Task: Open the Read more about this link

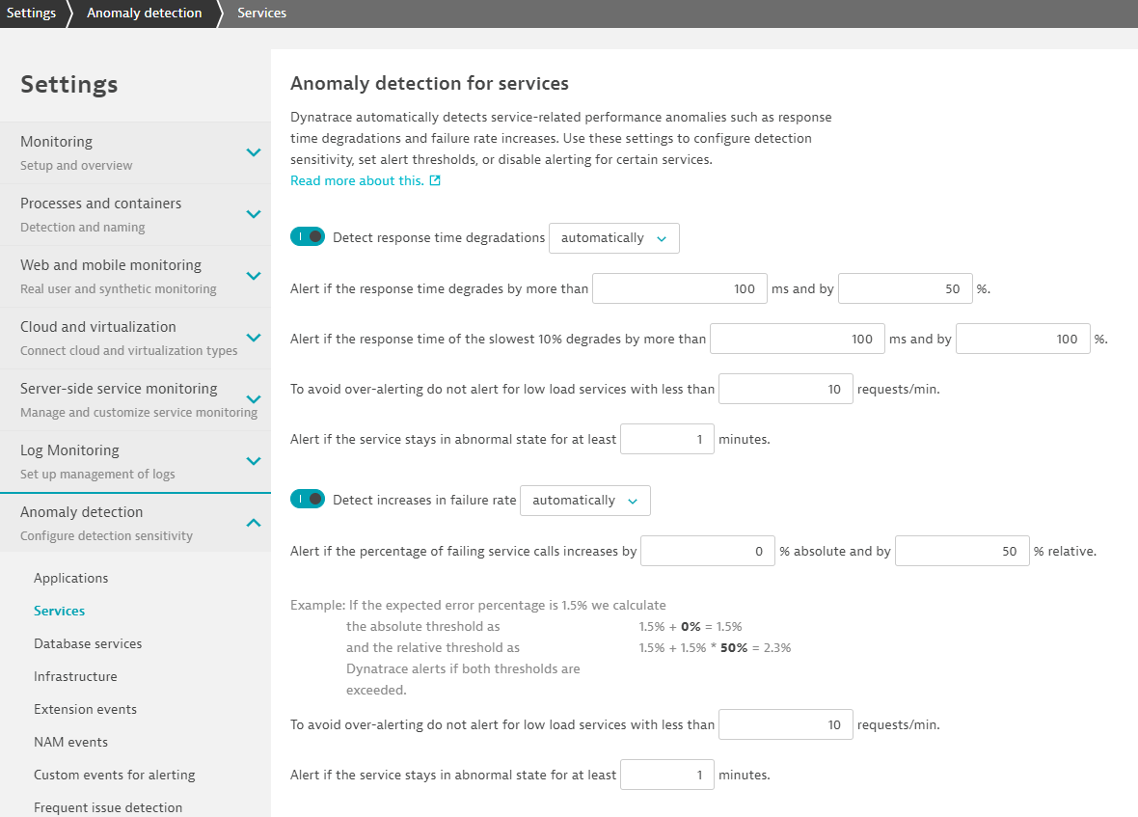Action: click(x=356, y=180)
